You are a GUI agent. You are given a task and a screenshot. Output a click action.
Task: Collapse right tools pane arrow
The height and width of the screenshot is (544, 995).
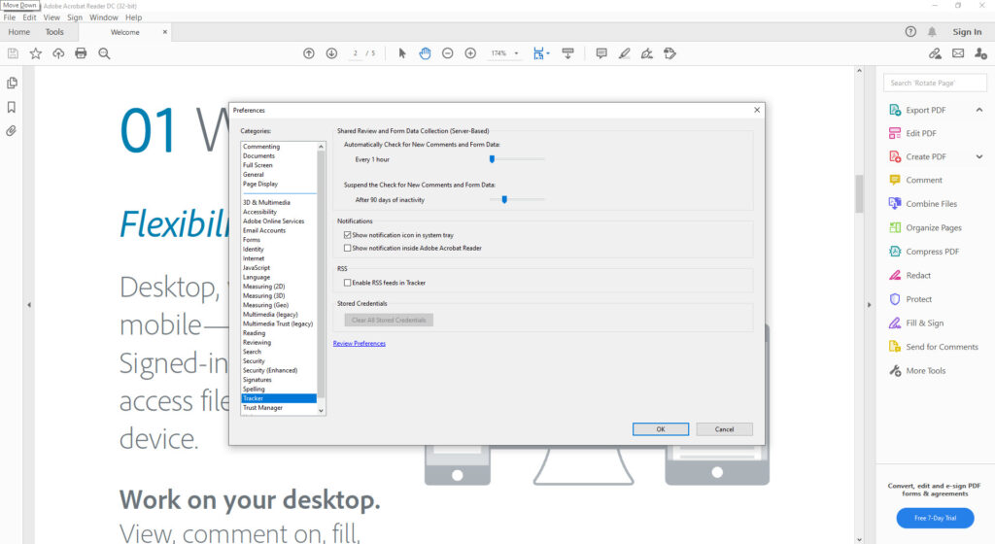(869, 305)
